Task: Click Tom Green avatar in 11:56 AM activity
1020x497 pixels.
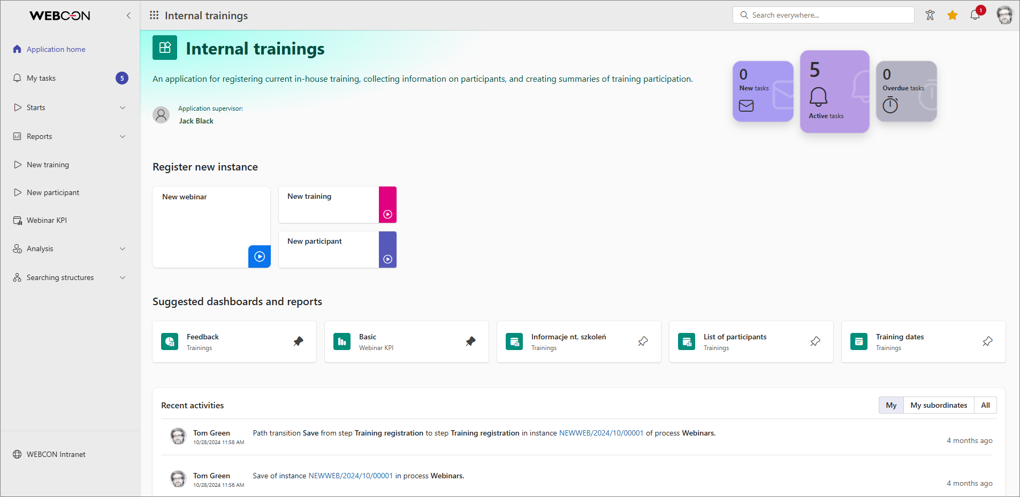Action: pyautogui.click(x=178, y=479)
